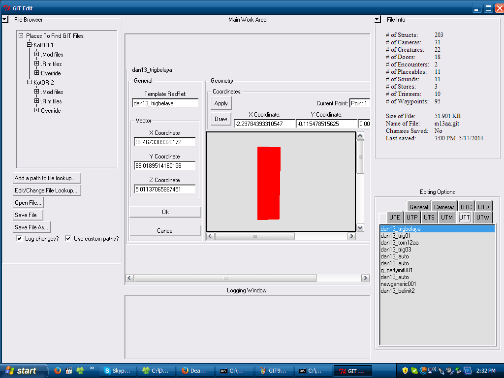Click the wireless network connection tray icon

[432, 371]
